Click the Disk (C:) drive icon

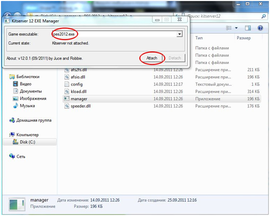tap(16, 142)
